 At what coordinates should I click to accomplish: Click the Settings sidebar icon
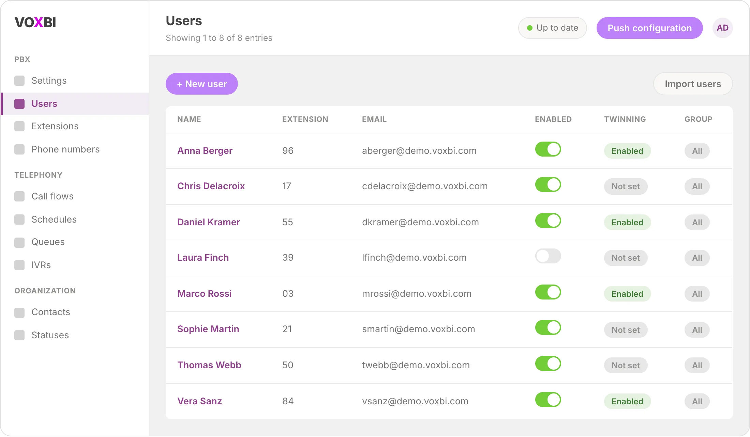(19, 81)
